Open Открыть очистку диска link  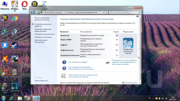coord(43,37)
